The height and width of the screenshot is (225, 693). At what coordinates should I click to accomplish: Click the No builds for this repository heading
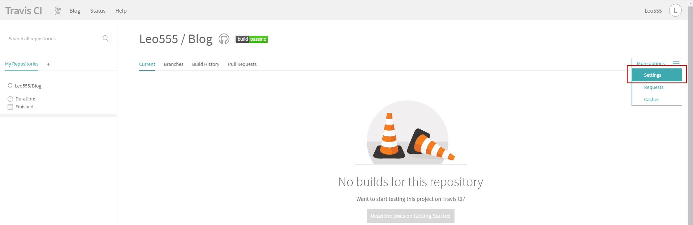coord(410,182)
